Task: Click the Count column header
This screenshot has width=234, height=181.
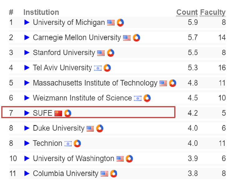Action: pyautogui.click(x=187, y=12)
